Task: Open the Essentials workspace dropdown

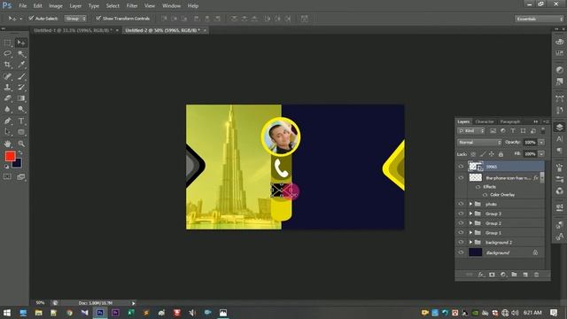Action: [539, 19]
